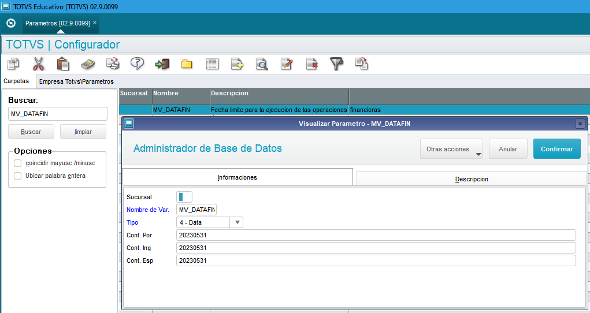Click the 'Fecha limite para la ejecucion' description cell
590x313 pixels.
[279, 110]
